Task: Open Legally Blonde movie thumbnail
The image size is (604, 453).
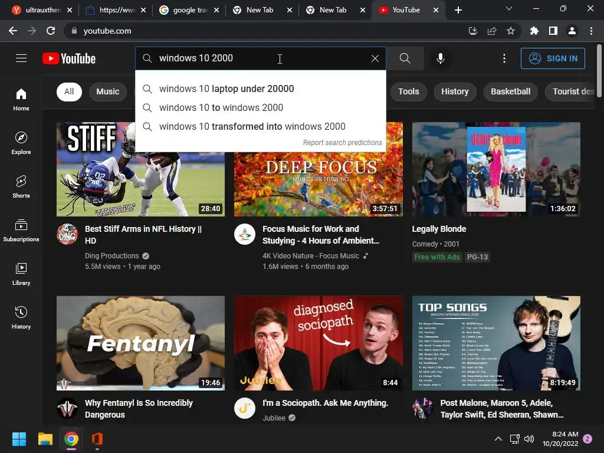Action: (496, 169)
